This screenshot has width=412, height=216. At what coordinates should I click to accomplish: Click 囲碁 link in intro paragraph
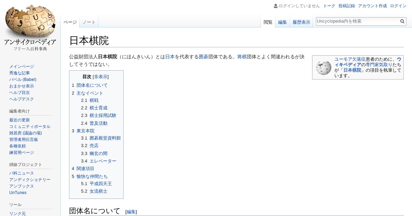(x=204, y=57)
